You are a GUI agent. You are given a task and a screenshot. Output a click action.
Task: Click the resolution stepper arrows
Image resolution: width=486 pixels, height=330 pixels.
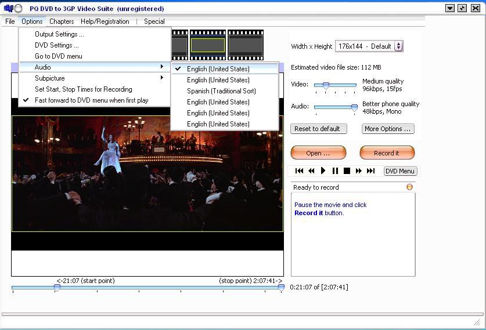click(x=398, y=46)
